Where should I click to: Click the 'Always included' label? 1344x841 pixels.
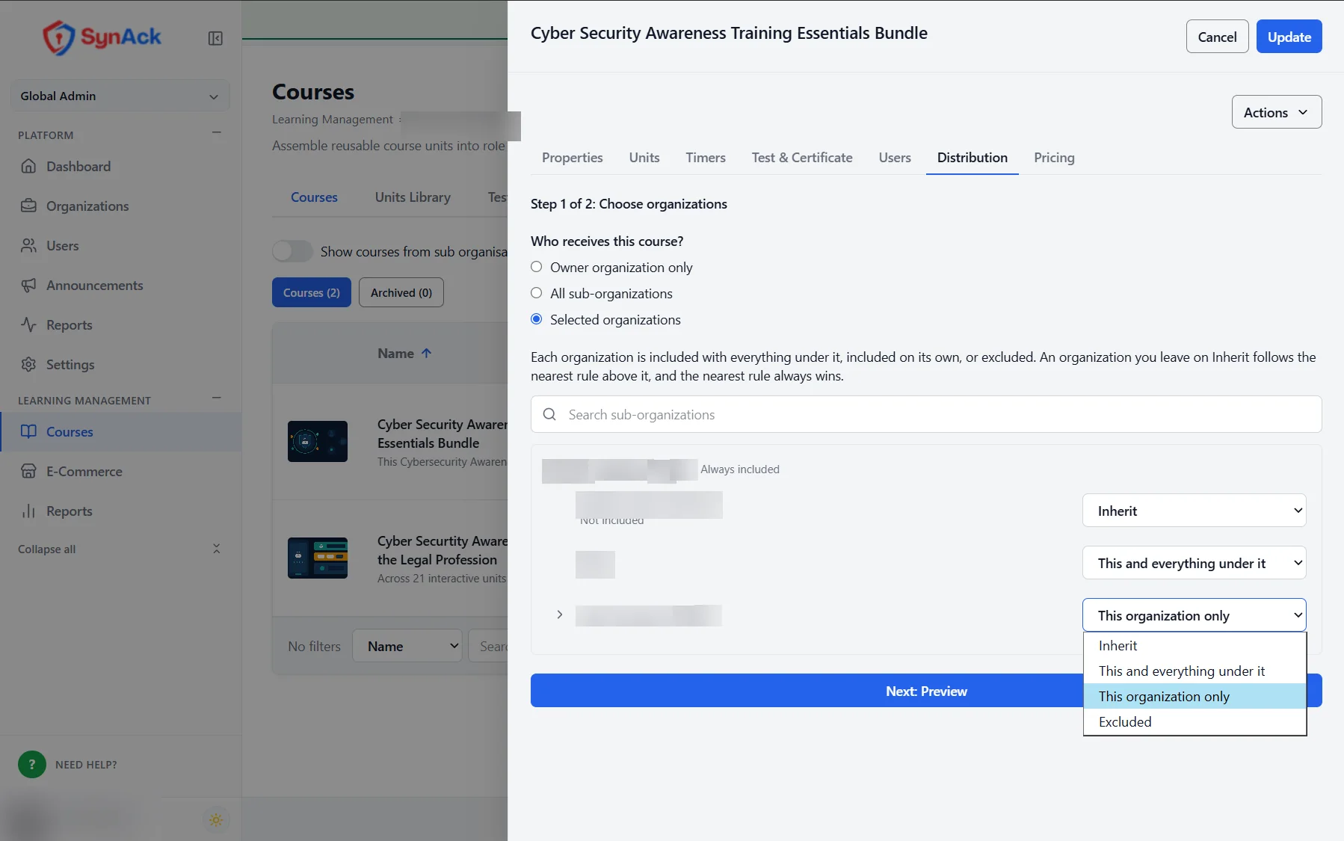tap(740, 469)
